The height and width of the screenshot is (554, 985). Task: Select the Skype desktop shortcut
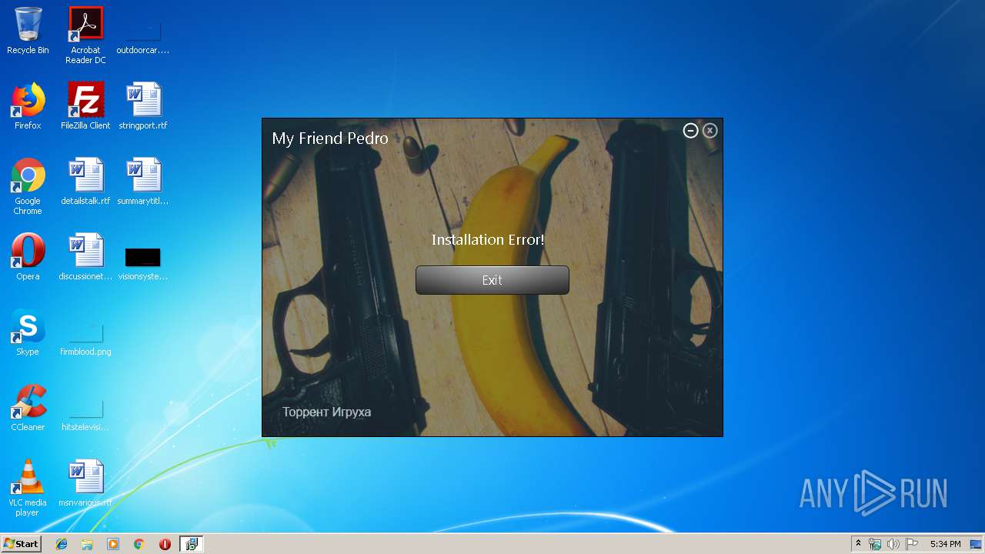tap(28, 332)
